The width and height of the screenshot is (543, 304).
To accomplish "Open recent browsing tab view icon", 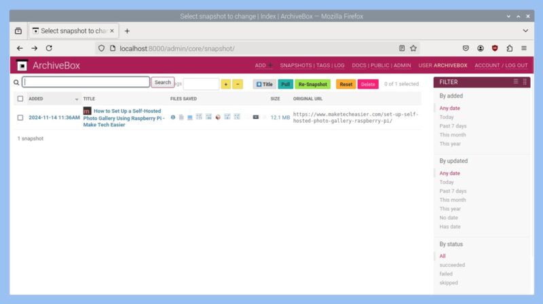I will click(18, 31).
